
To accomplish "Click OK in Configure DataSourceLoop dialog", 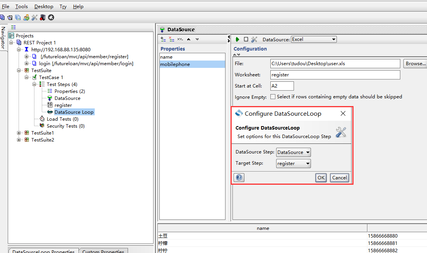I will click(x=321, y=177).
